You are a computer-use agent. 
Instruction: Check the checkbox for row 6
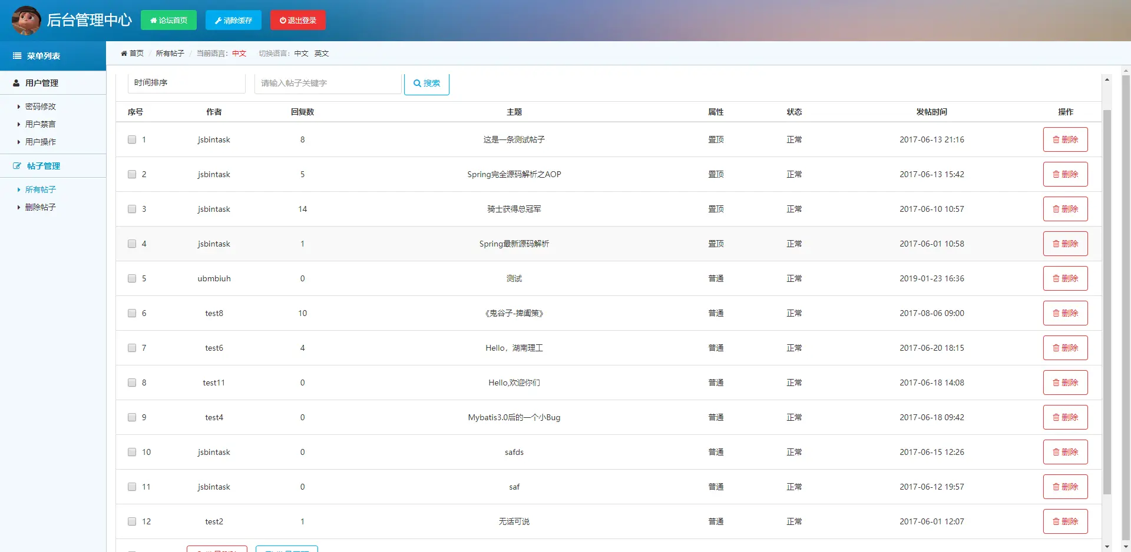click(x=132, y=313)
